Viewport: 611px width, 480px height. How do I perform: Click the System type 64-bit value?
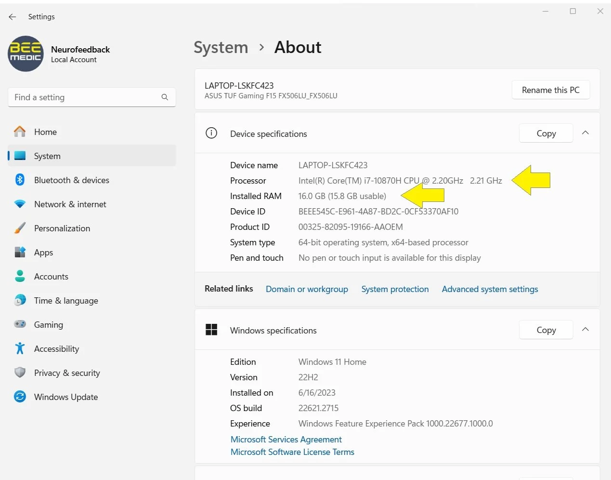click(383, 242)
